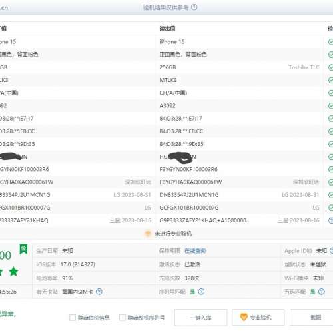Image resolution: width=333 pixels, height=333 pixels.
Task: Click the green check icon on 256GB row
Action: [x=330, y=67]
